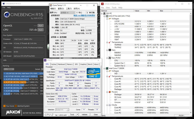This screenshot has height=119, width=194.
Task: Open the Core Temp help menu (說明)
Action: click(x=77, y=9)
